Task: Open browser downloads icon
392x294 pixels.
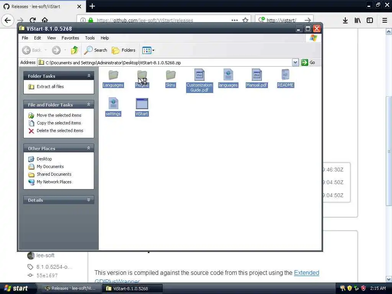Action: click(x=345, y=20)
